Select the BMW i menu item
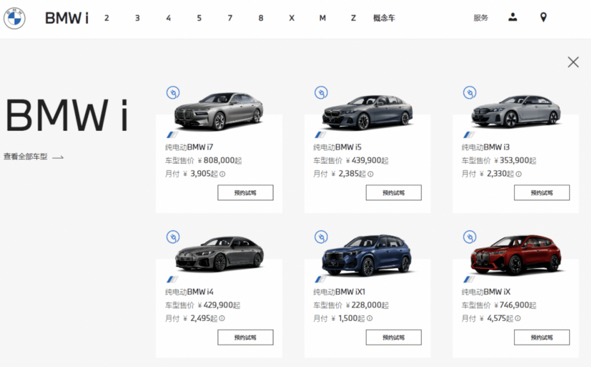Viewport: 591px width, 367px height. 66,18
